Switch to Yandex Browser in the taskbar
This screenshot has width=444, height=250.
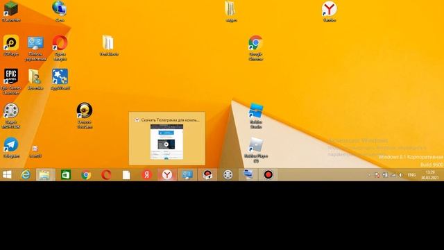tap(167, 174)
